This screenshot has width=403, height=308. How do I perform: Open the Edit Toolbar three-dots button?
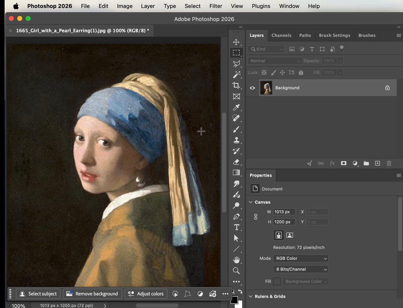pos(236,282)
